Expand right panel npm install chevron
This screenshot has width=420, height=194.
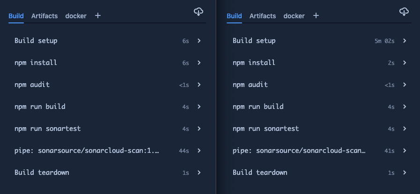[405, 63]
